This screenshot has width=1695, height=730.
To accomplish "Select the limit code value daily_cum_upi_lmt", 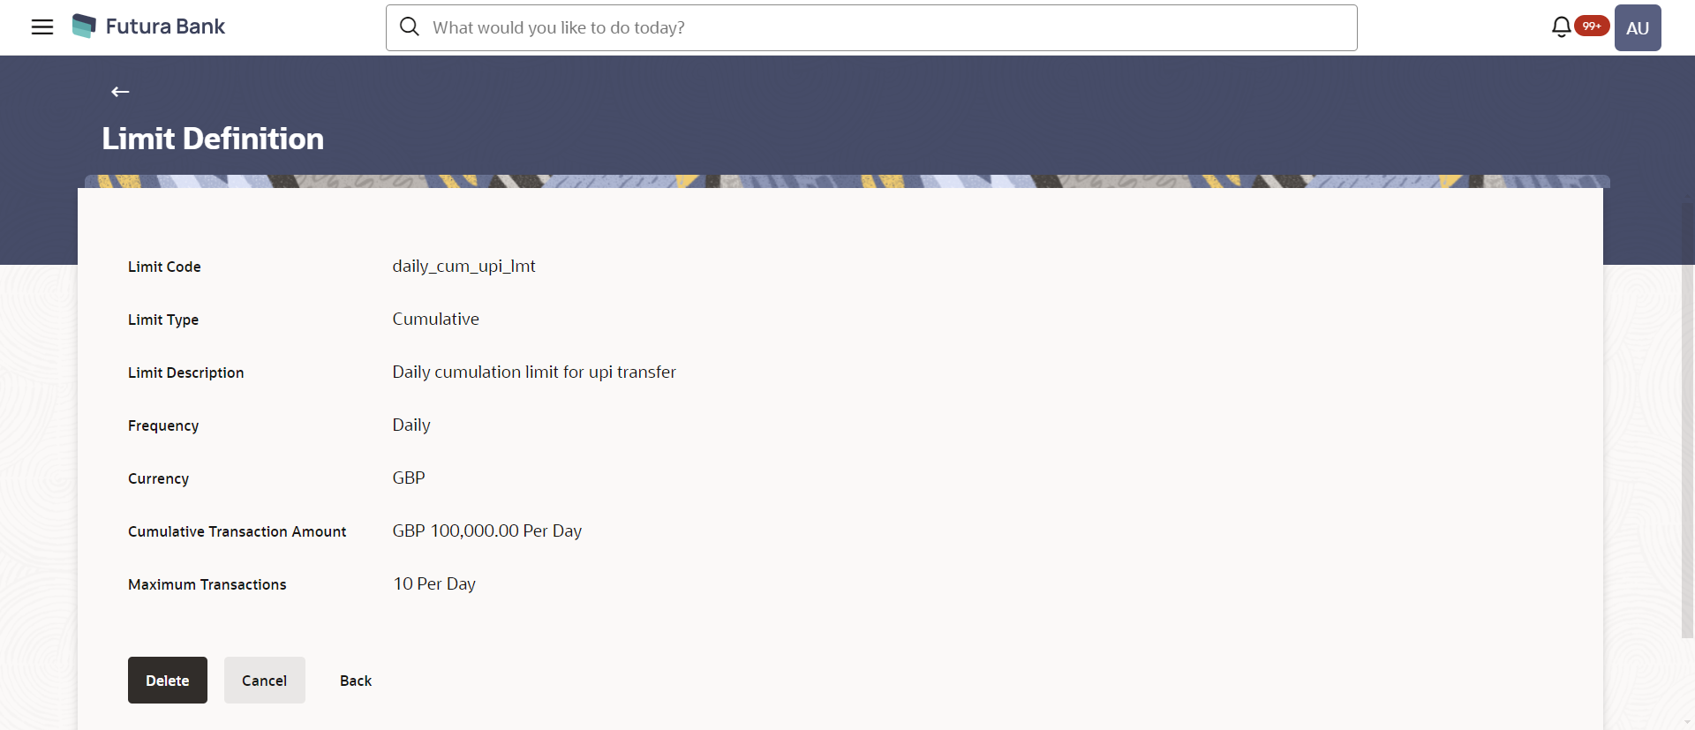I will coord(463,267).
